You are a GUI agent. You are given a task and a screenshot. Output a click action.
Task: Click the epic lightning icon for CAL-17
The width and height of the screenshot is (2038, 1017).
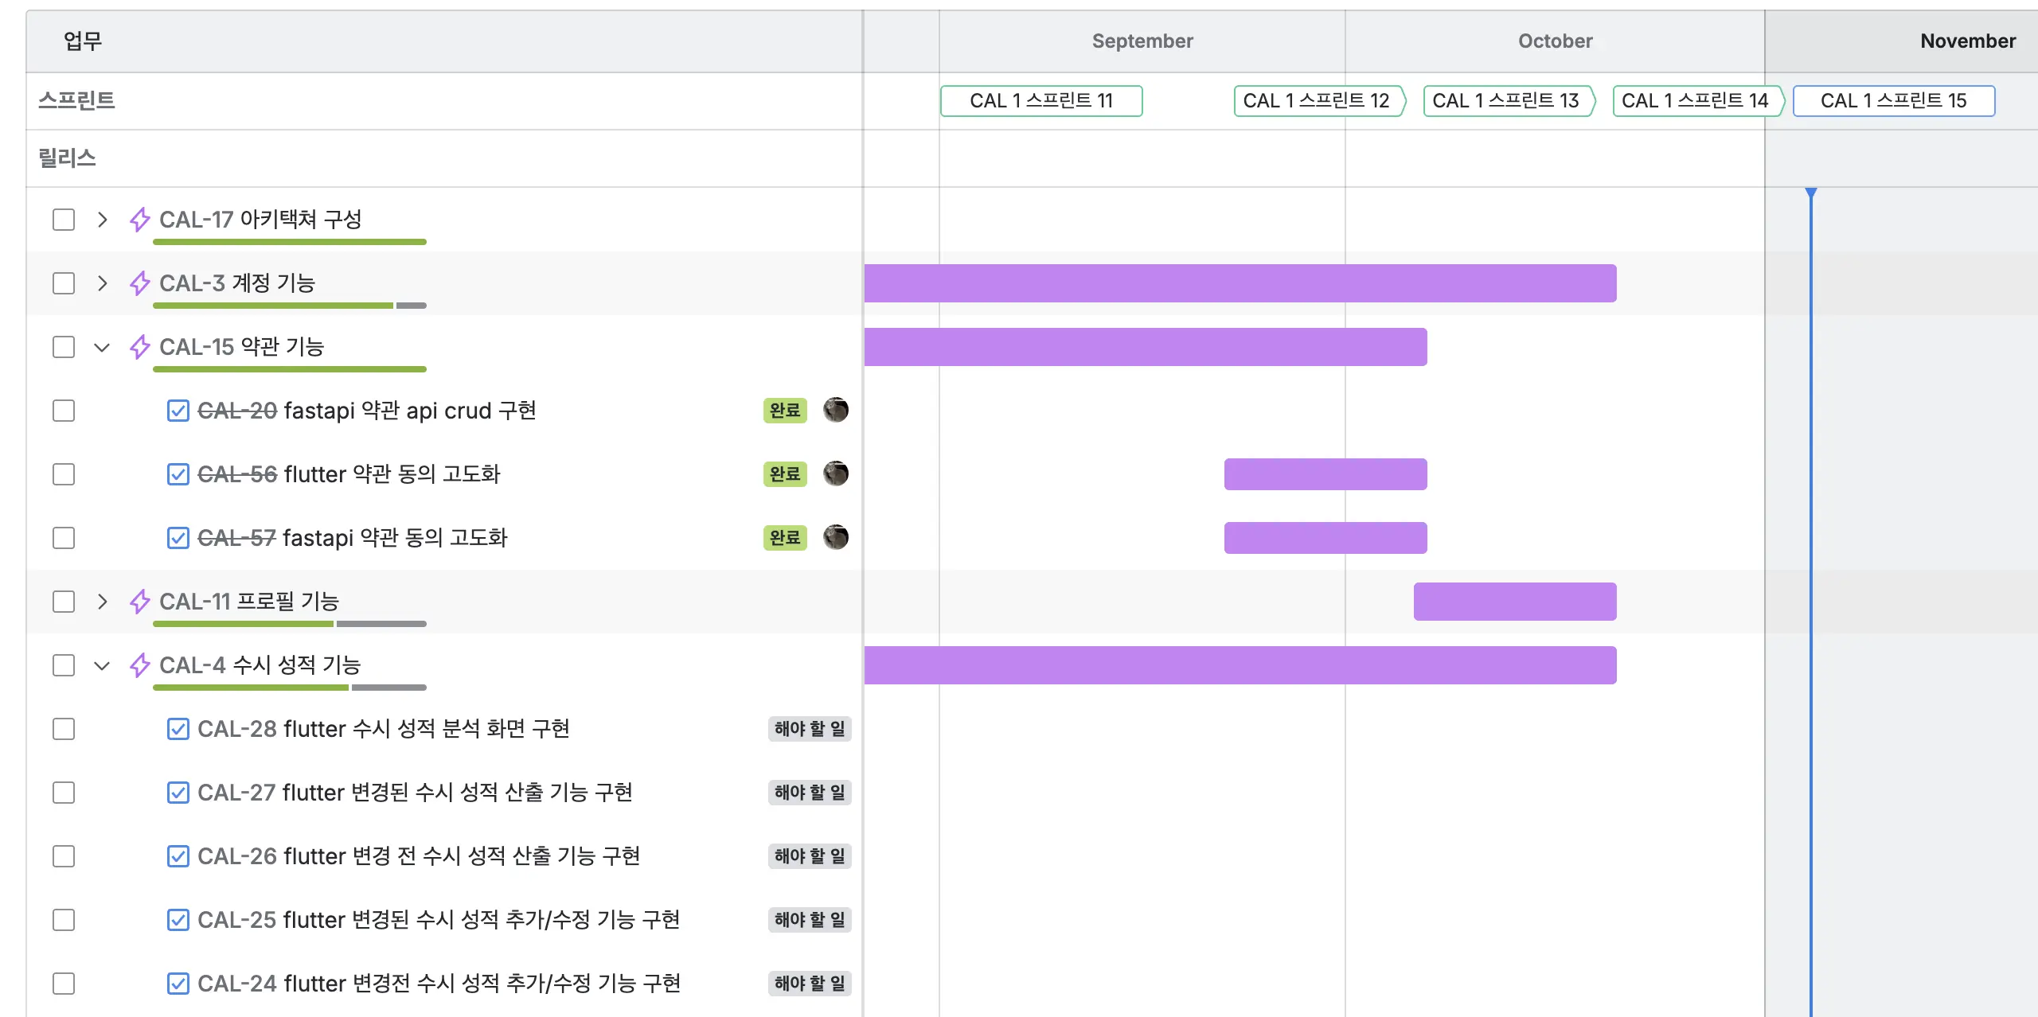[140, 220]
